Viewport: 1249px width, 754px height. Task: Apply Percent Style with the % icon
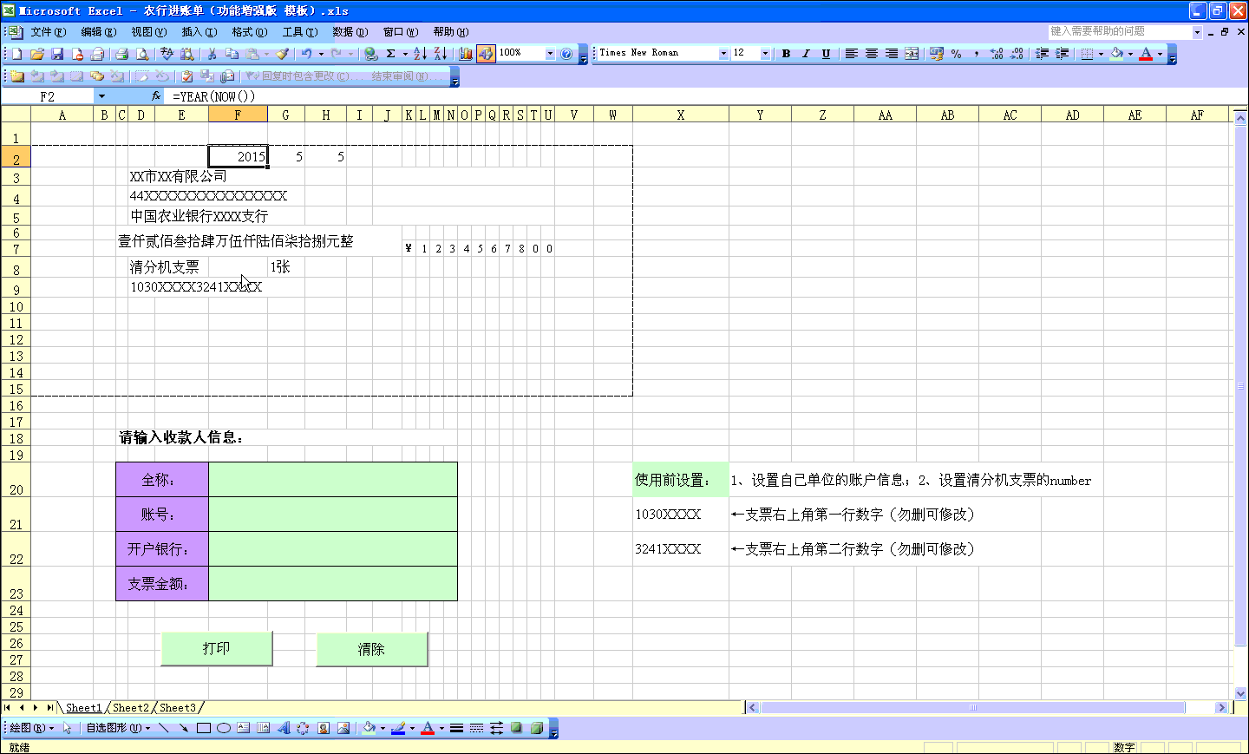(956, 54)
